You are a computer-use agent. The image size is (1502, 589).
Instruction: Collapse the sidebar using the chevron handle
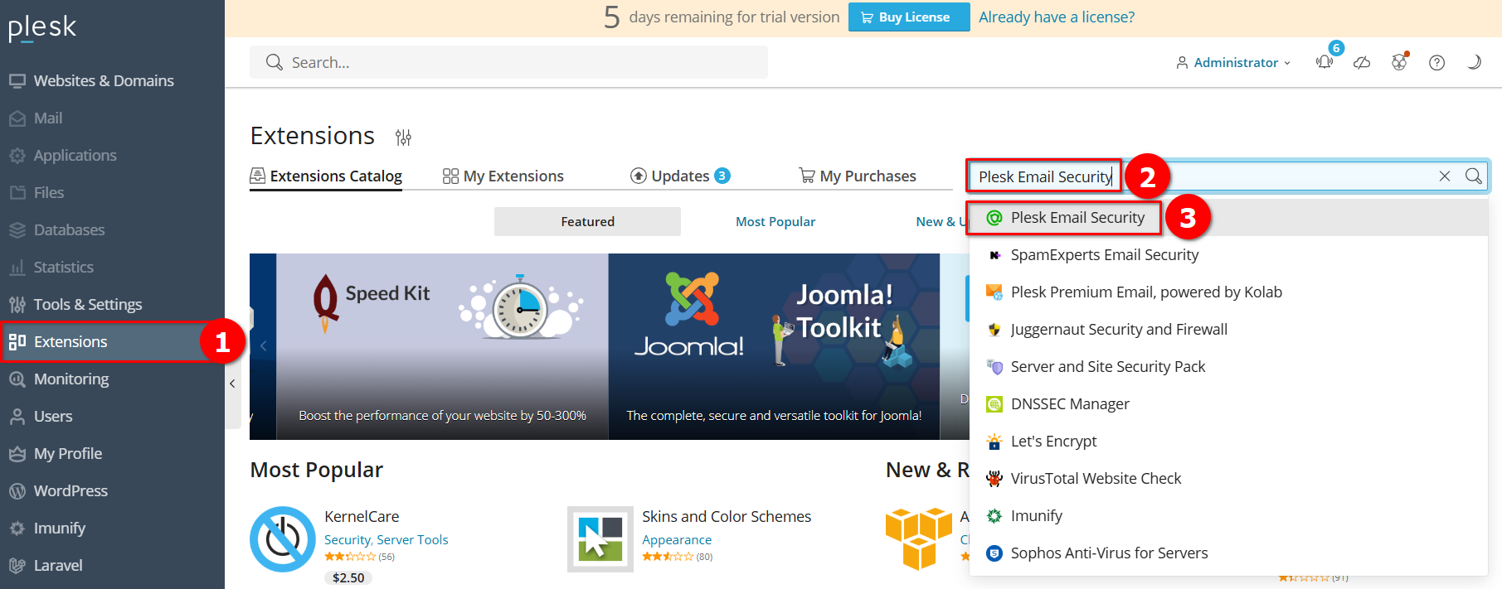[232, 384]
